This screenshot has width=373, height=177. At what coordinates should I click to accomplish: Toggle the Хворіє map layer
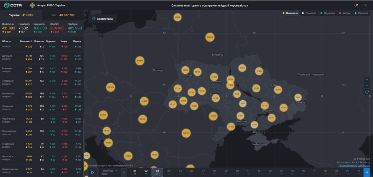[345, 13]
